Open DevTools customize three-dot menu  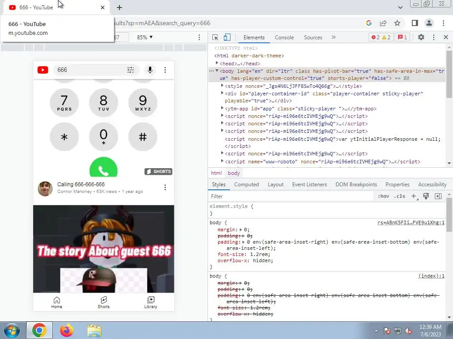pyautogui.click(x=434, y=37)
